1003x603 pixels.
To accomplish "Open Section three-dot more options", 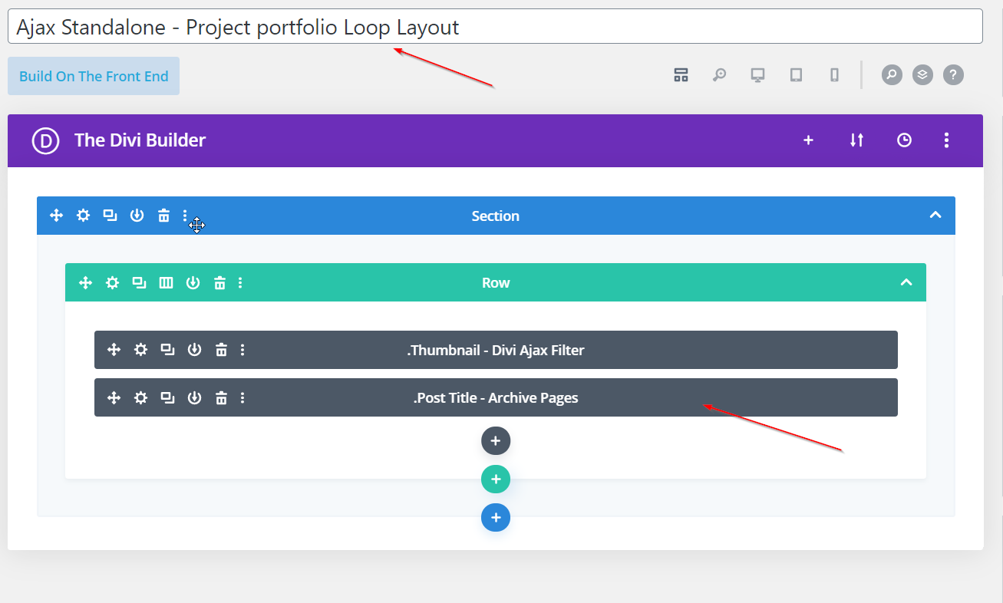I will tap(185, 216).
